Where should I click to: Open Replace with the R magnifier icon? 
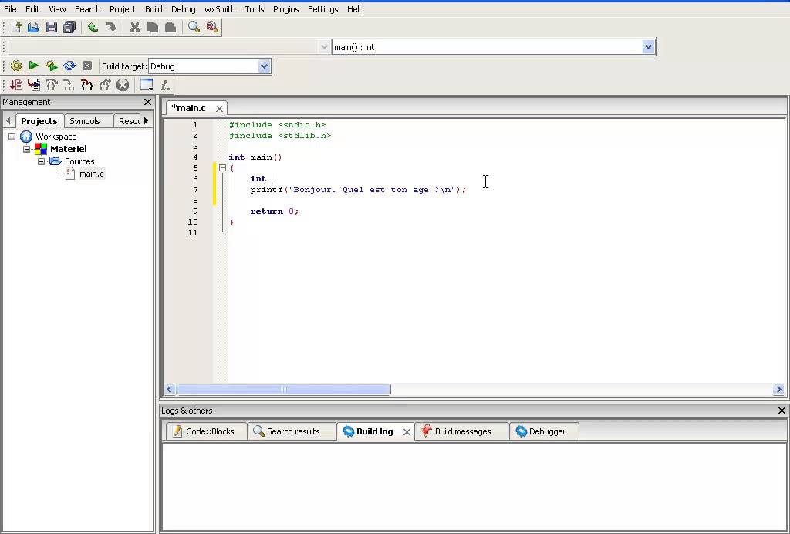(212, 27)
